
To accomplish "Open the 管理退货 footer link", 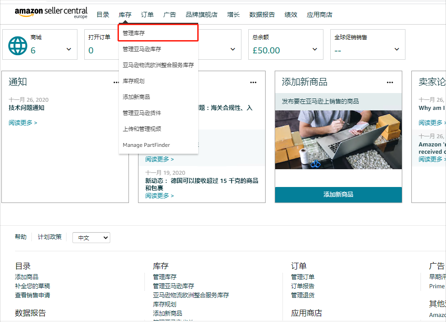I will pos(302,295).
